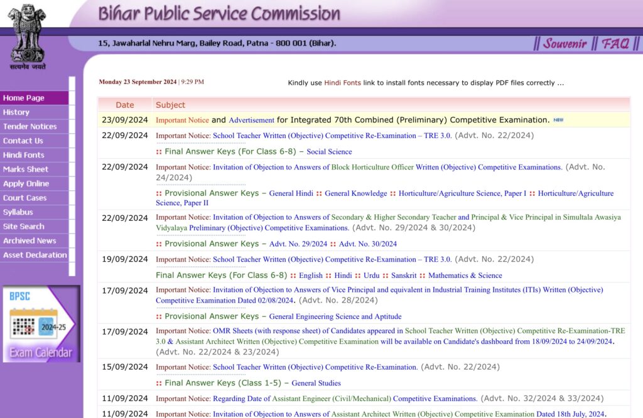The height and width of the screenshot is (418, 643).
Task: Open the Asset Declaration page
Action: [x=35, y=255]
